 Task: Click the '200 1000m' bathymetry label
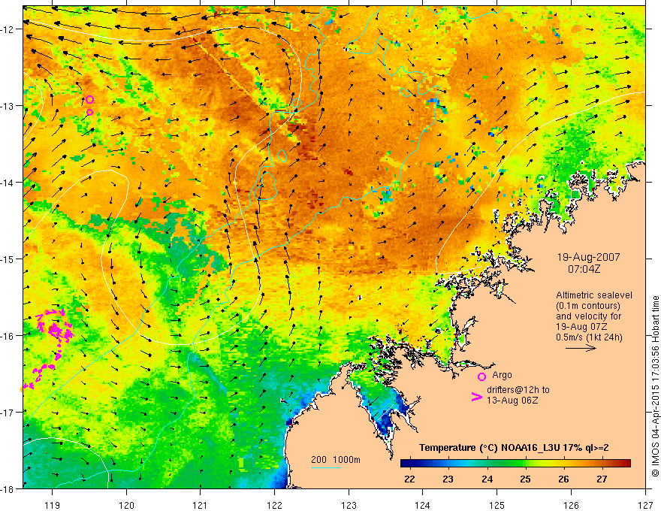click(x=336, y=460)
